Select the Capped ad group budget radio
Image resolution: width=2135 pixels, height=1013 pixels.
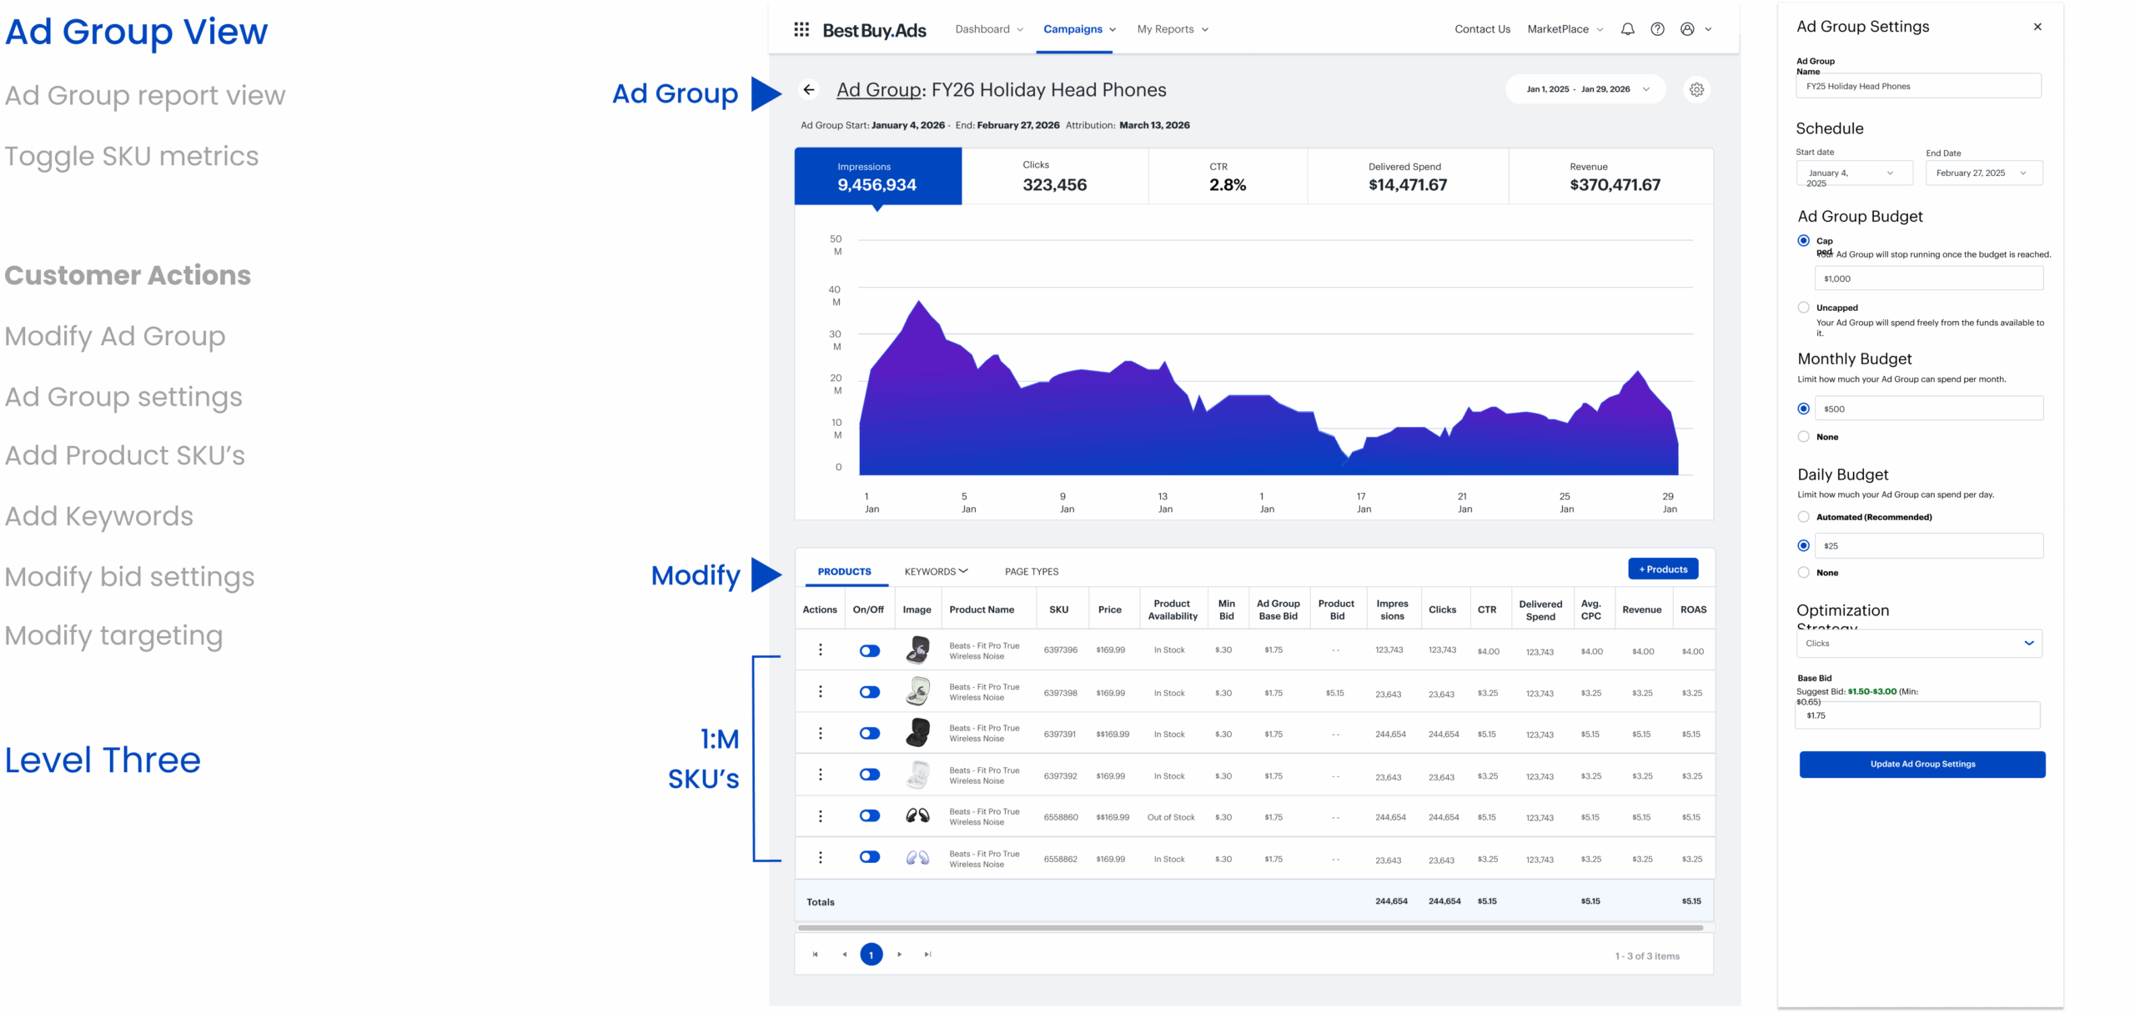point(1803,240)
